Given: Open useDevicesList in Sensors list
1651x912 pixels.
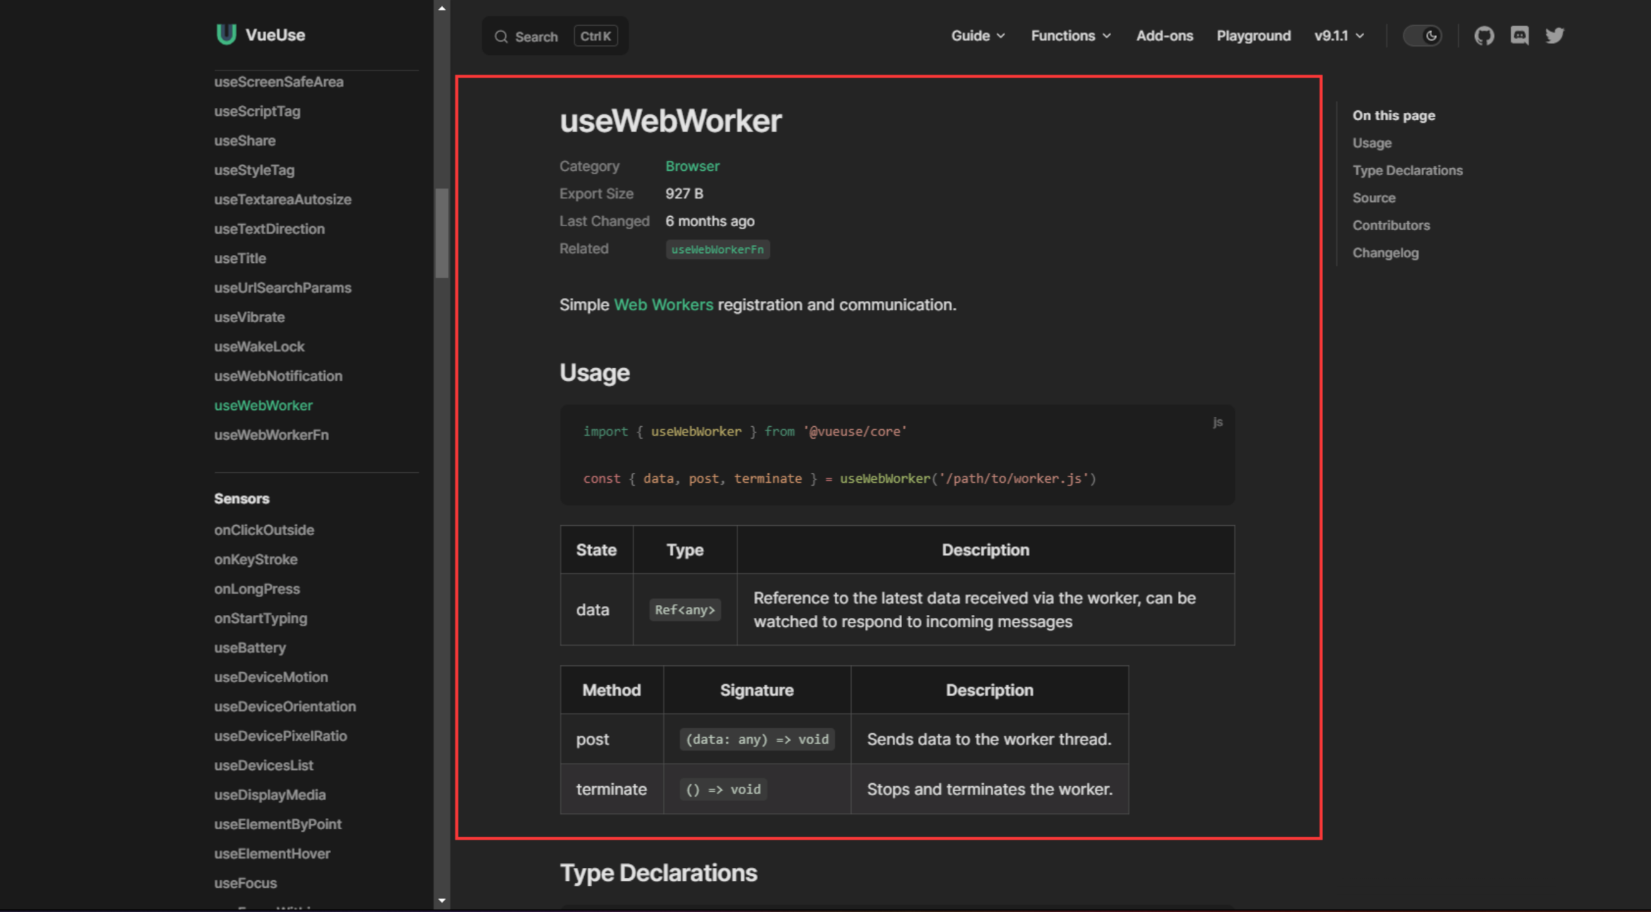Looking at the screenshot, I should 263,766.
